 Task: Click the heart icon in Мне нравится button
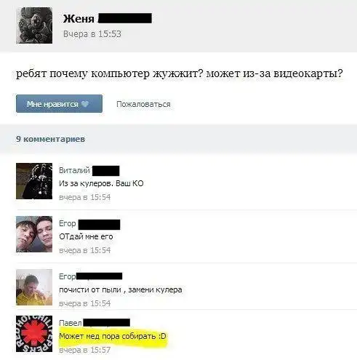tap(85, 104)
